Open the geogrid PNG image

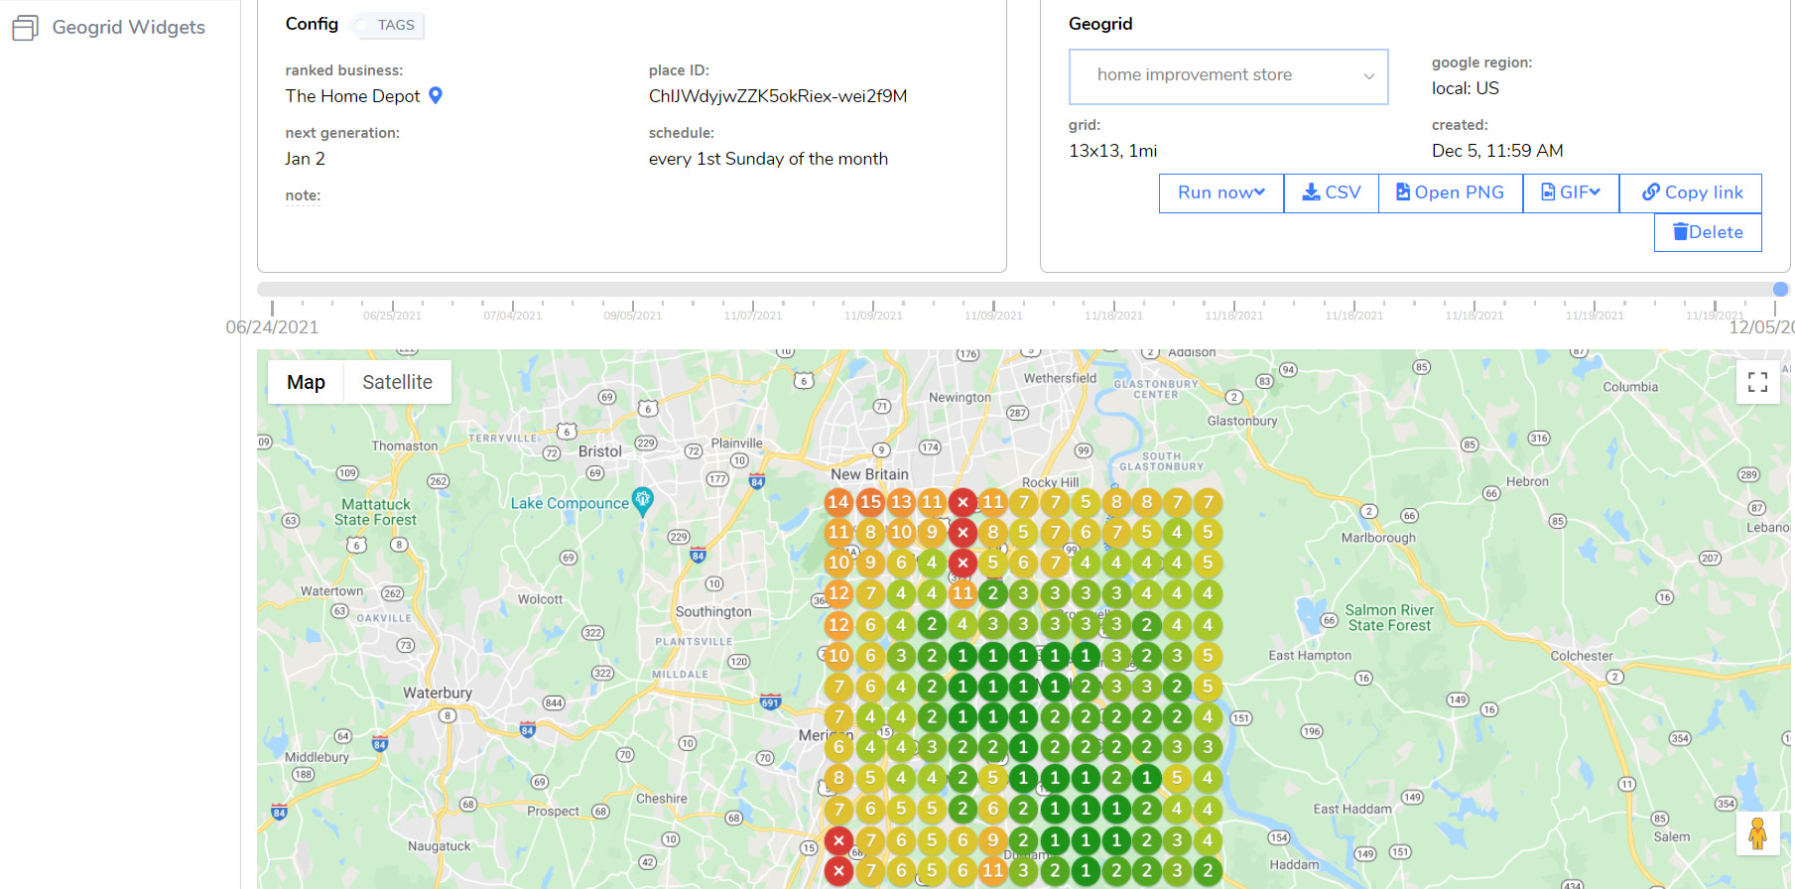tap(1451, 192)
